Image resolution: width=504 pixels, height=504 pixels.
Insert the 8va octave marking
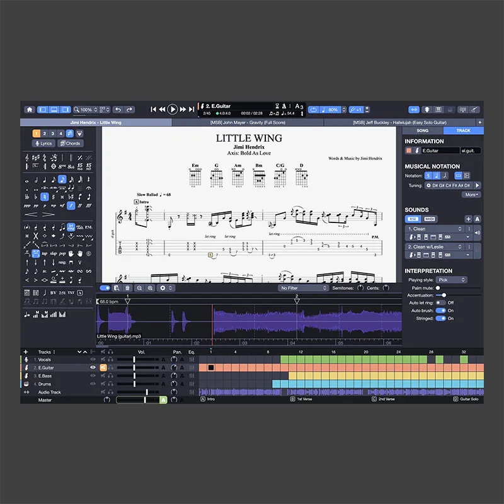tap(62, 166)
